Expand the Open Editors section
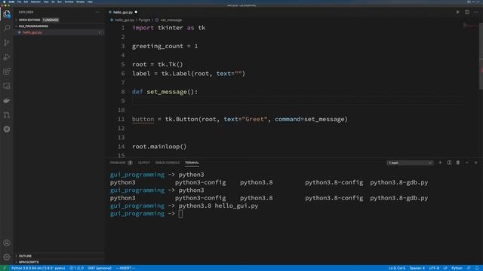The width and height of the screenshot is (483, 271). tap(29, 20)
